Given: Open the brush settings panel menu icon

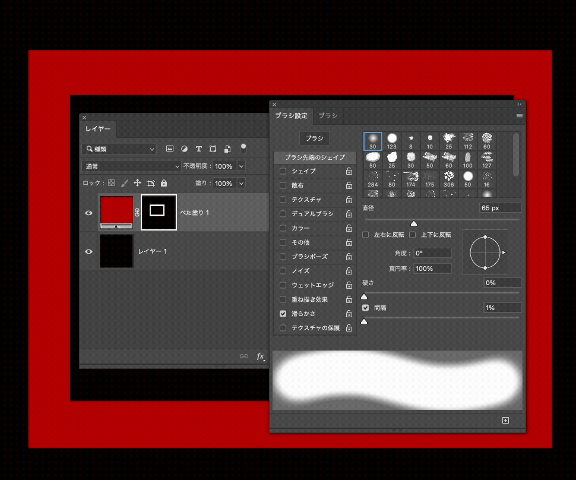Looking at the screenshot, I should (520, 116).
